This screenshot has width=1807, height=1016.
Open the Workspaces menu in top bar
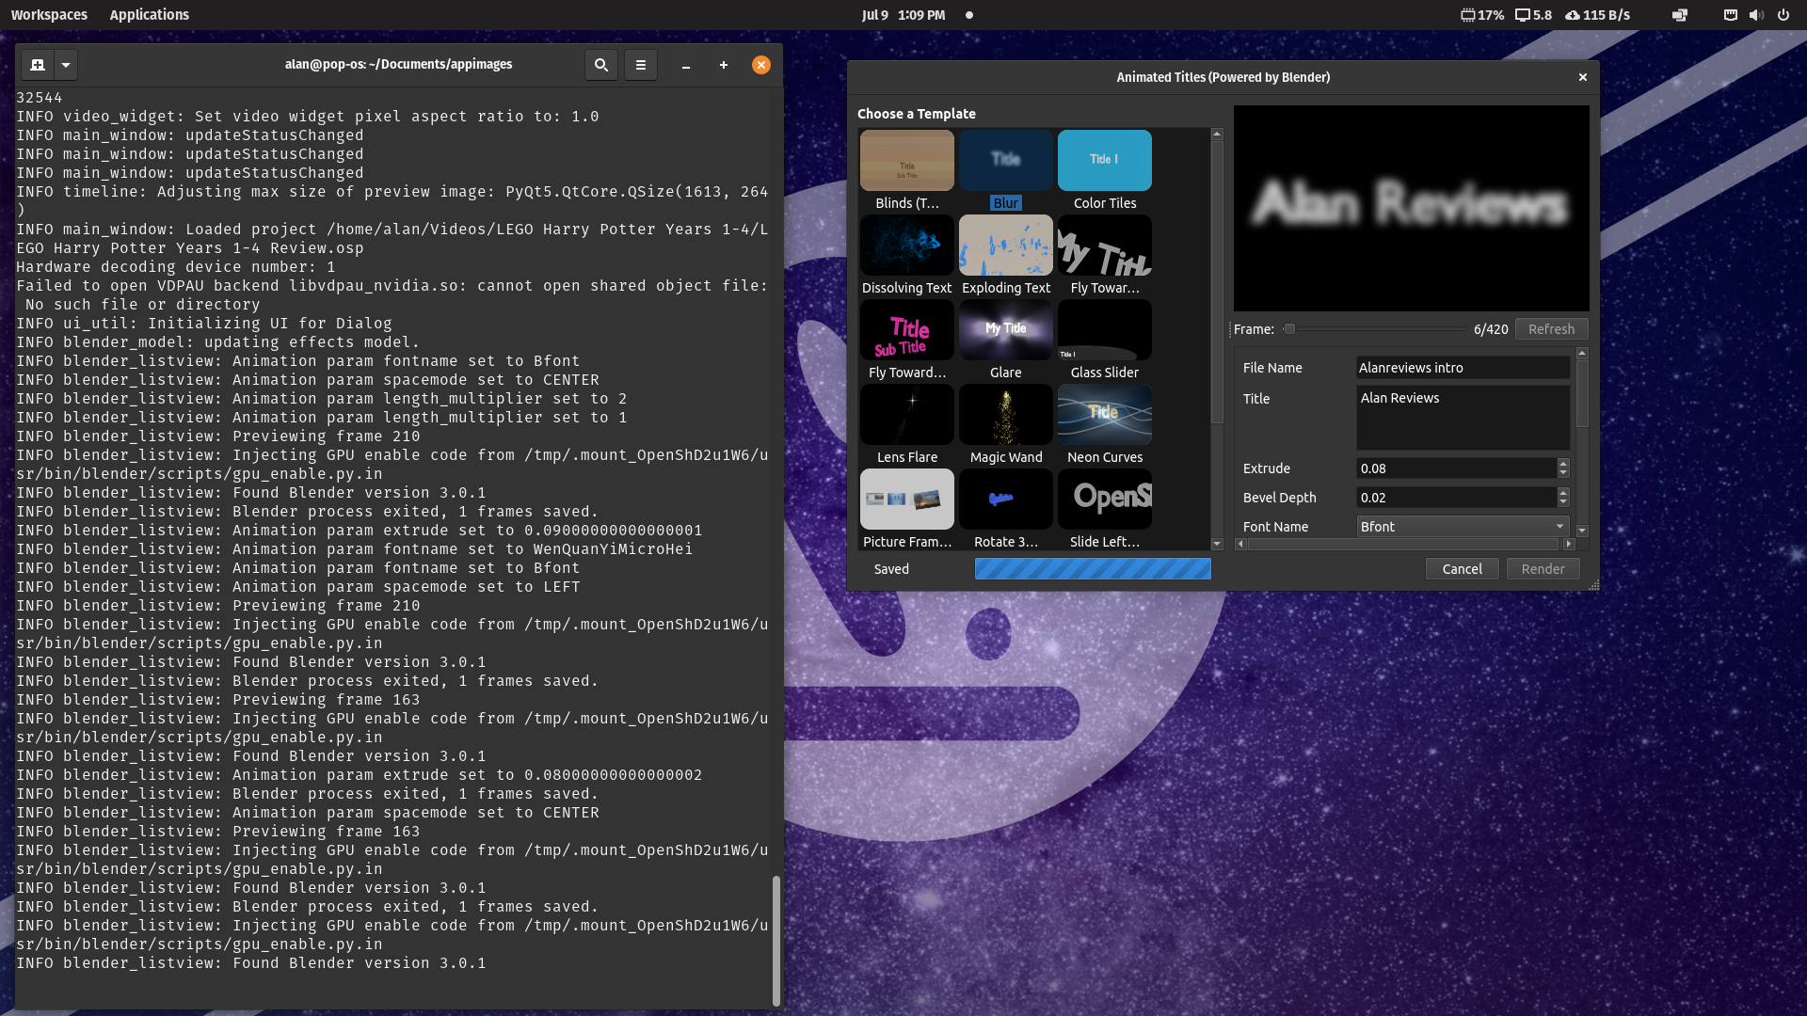(x=49, y=15)
